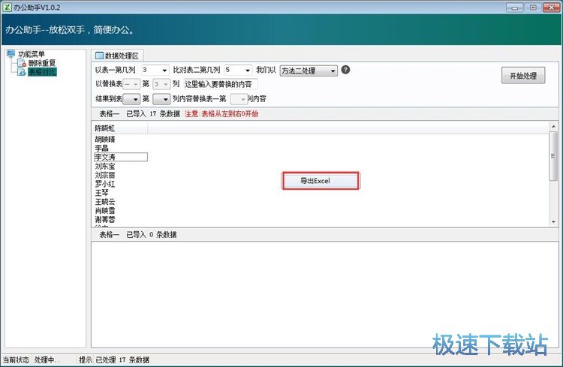
Task: Click the 表格对比 item icon
Action: [22, 72]
